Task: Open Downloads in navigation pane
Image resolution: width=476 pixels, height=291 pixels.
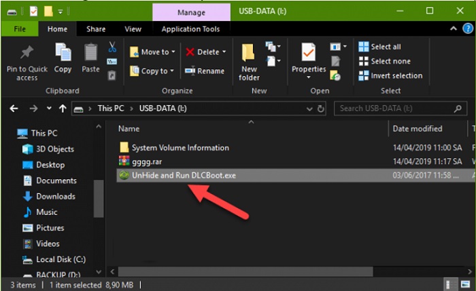Action: [x=49, y=196]
